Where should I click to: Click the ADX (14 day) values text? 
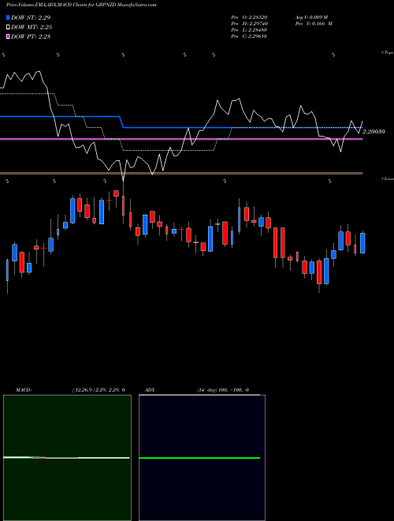point(222,390)
